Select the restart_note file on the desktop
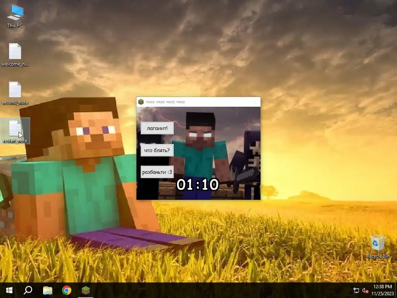 coord(15,131)
